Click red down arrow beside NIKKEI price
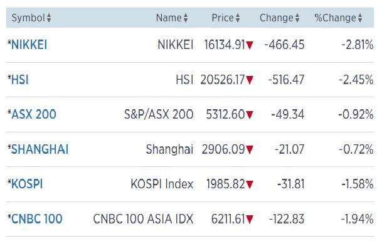The height and width of the screenshot is (241, 377). 250,45
